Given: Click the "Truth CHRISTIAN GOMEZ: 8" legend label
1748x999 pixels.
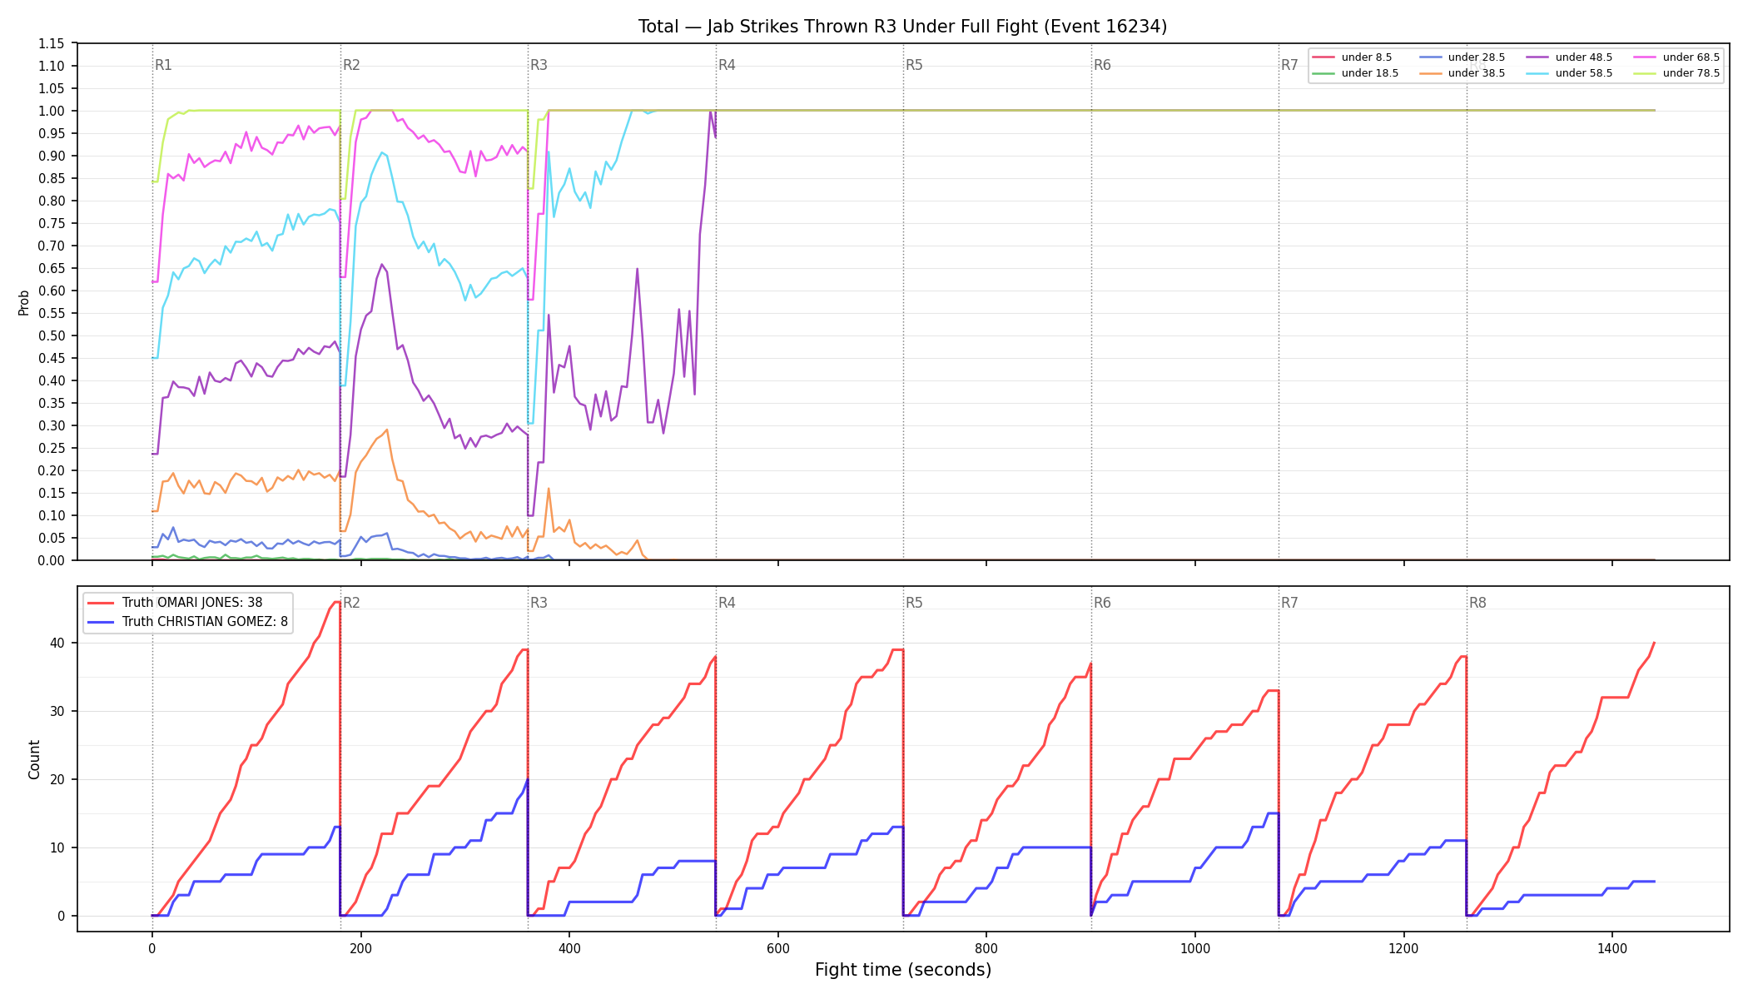Looking at the screenshot, I should (x=205, y=621).
